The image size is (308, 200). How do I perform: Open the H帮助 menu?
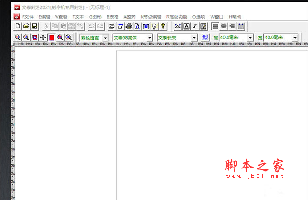pos(235,17)
